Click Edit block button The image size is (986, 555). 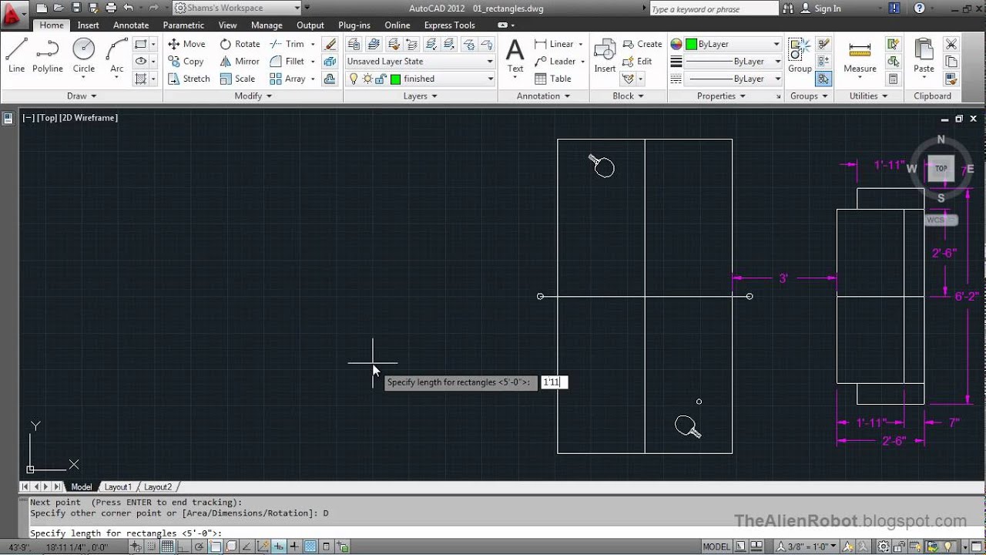click(x=638, y=62)
